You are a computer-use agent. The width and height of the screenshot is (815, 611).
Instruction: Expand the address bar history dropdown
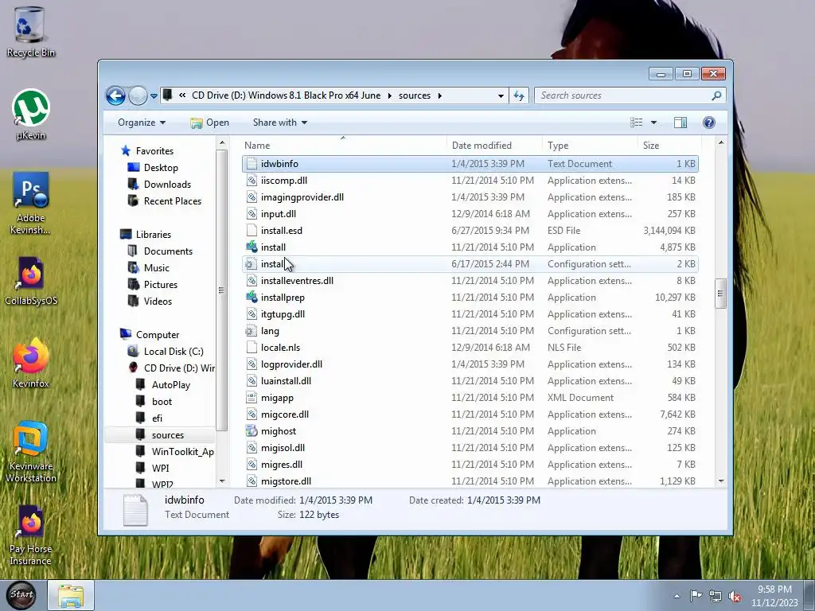(x=501, y=95)
